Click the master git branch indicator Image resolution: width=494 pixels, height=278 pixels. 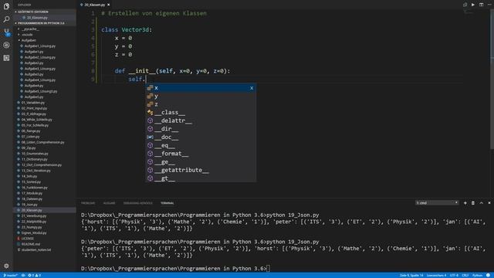10,275
